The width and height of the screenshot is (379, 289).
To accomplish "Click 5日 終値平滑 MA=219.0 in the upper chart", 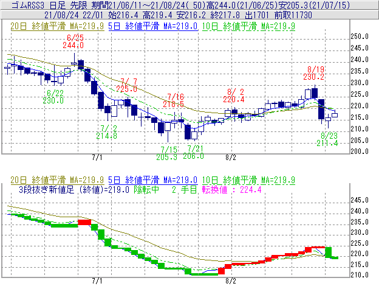I will pos(153,26).
